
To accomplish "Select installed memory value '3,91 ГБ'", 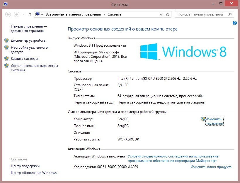I will [x=123, y=85].
